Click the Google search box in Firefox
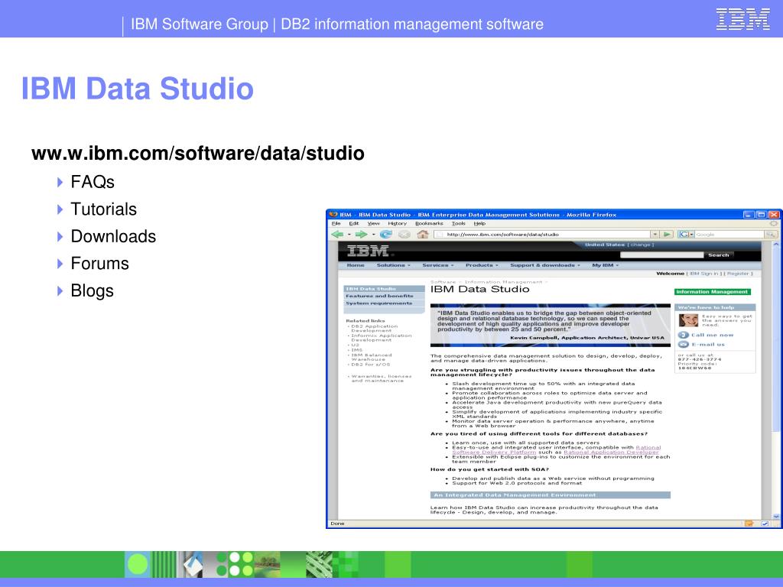Image resolution: width=783 pixels, height=587 pixels. tap(729, 234)
